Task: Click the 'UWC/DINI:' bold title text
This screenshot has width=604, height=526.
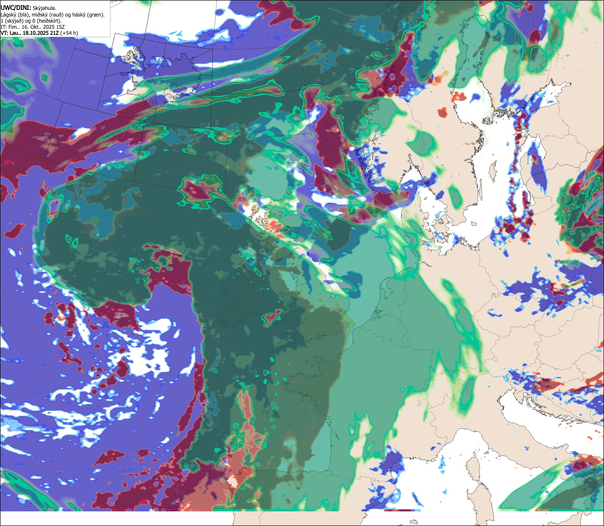Action: click(16, 8)
